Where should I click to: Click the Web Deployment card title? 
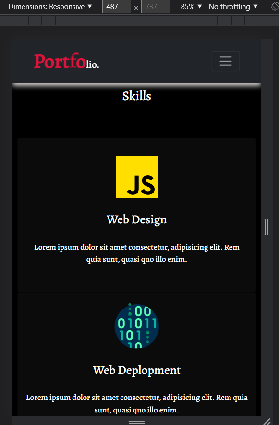137,370
